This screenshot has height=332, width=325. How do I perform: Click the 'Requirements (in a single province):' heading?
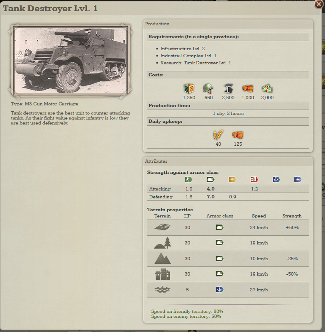tap(193, 37)
